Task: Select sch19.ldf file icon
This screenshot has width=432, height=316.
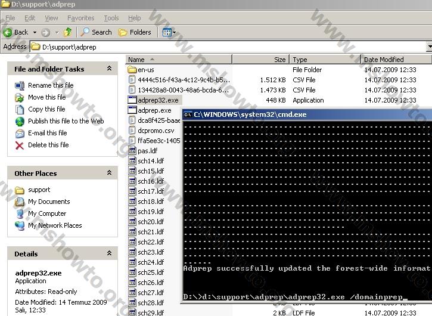Action: (132, 212)
